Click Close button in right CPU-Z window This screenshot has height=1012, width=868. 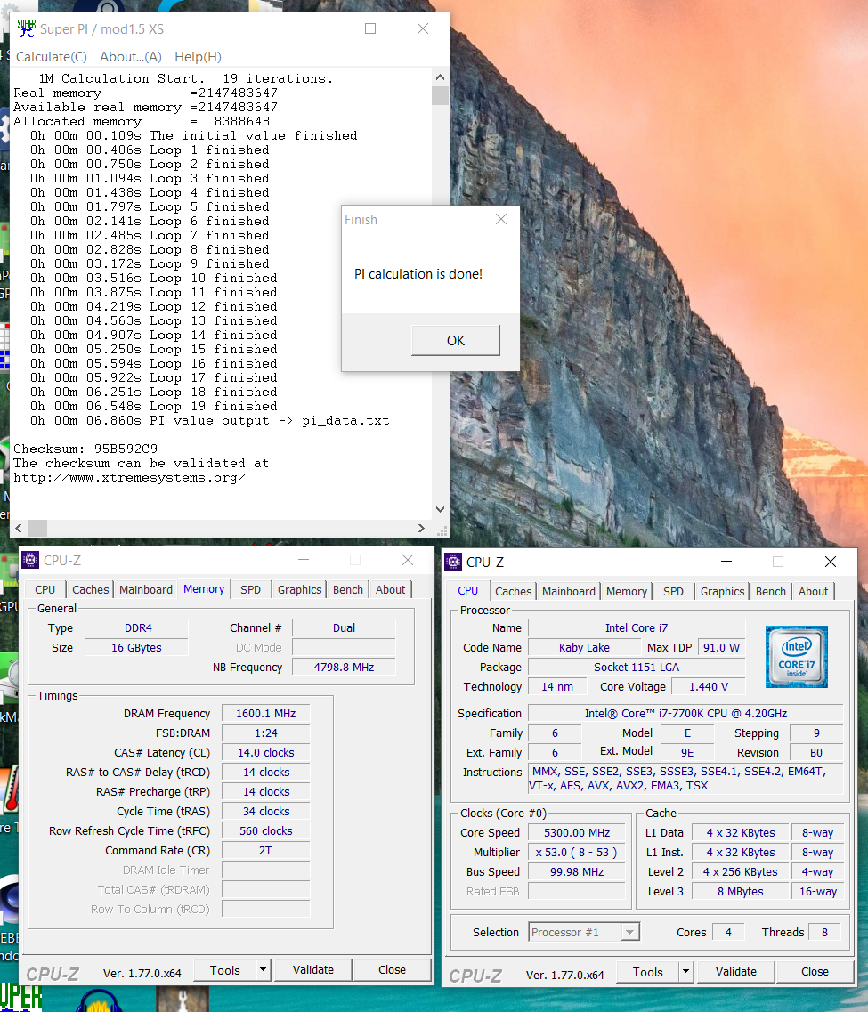click(815, 971)
